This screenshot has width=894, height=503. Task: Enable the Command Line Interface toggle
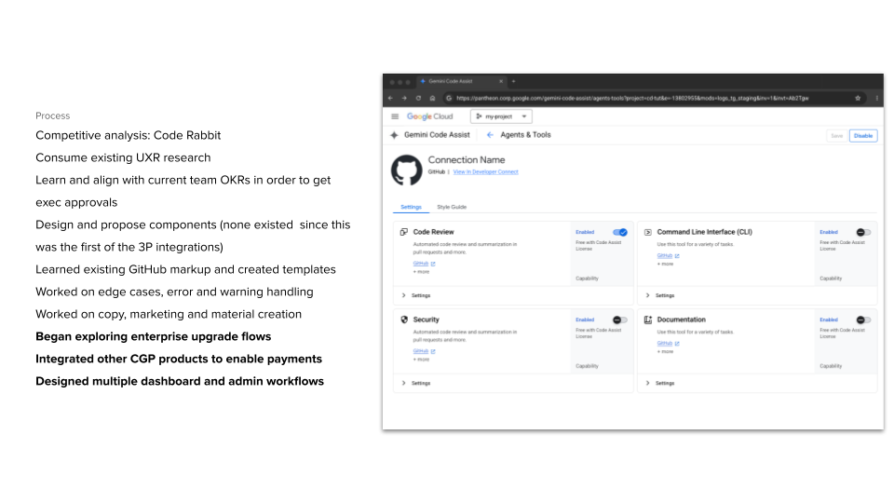pyautogui.click(x=863, y=232)
